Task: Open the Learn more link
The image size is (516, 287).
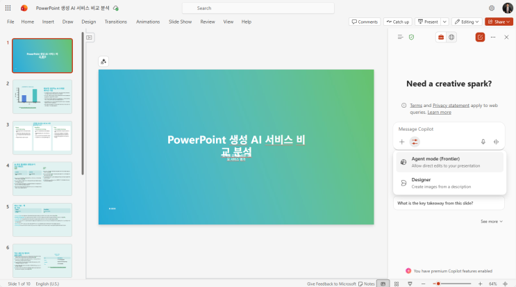Action: [x=440, y=113]
